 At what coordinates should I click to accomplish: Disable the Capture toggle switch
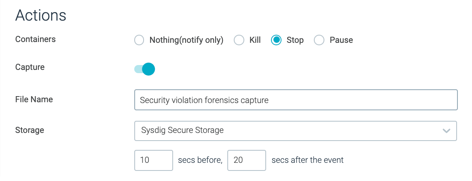[145, 69]
